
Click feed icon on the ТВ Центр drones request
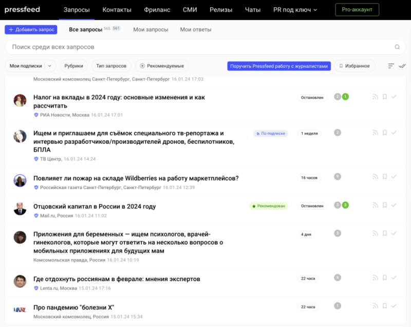point(376,133)
